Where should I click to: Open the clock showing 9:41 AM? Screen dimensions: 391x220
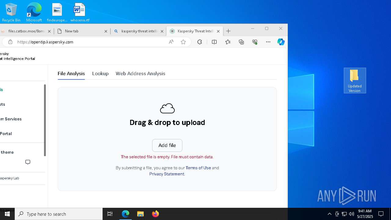365,214
